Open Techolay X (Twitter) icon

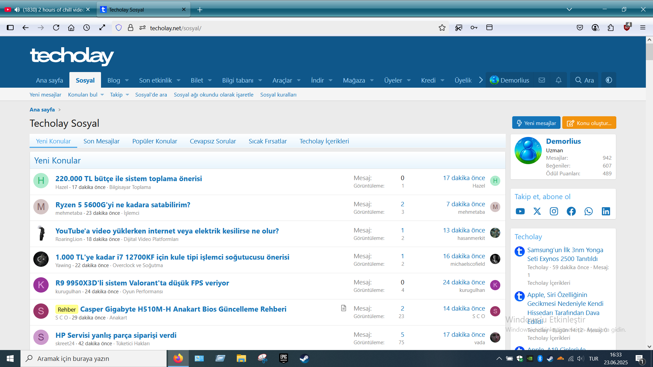tap(537, 211)
